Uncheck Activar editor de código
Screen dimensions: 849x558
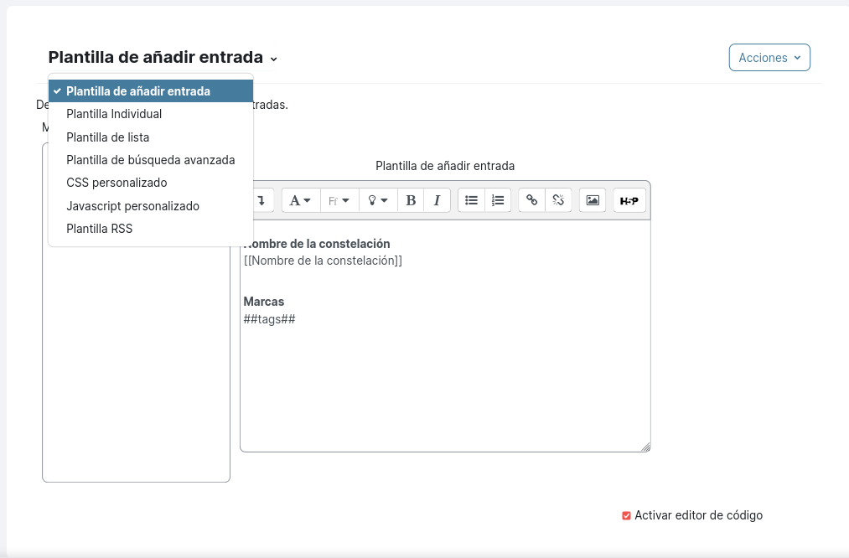point(626,516)
